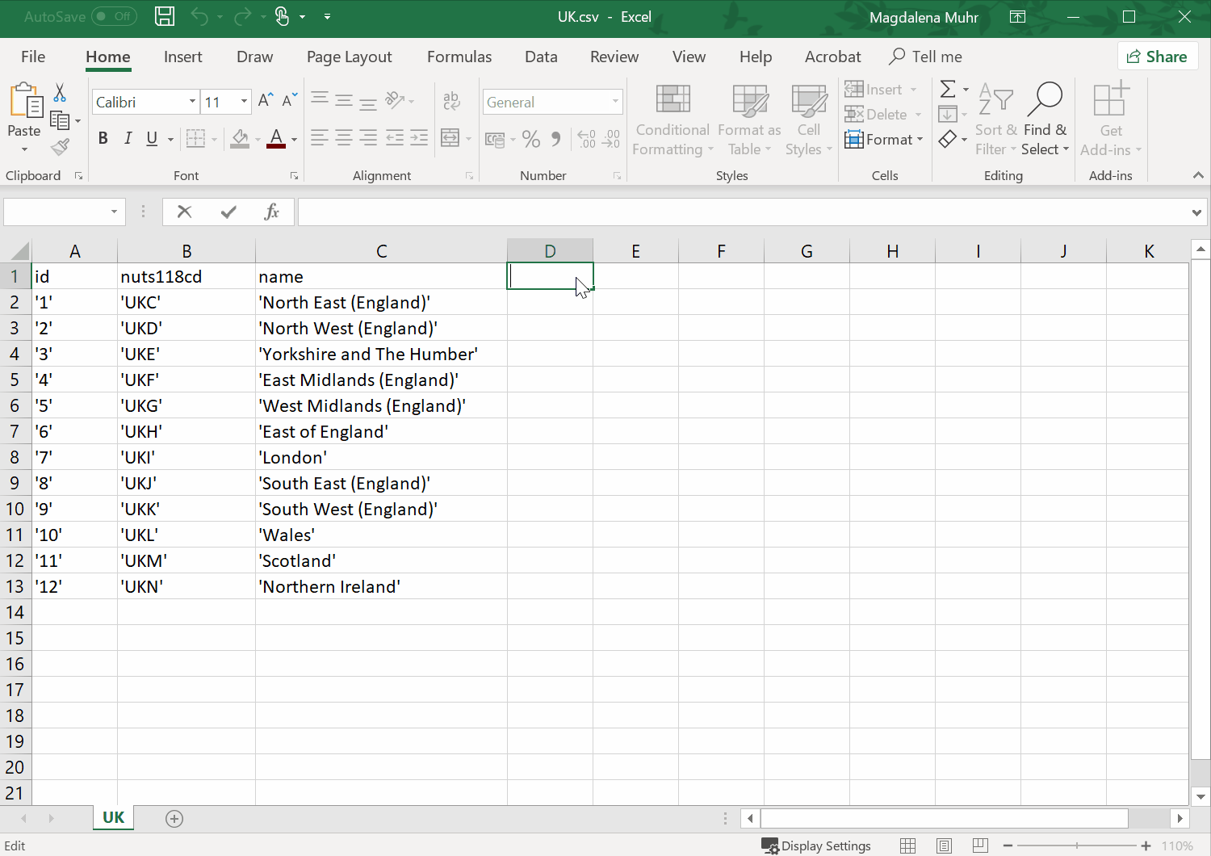Click the Accounting Number Format icon
The height and width of the screenshot is (856, 1211).
494,139
